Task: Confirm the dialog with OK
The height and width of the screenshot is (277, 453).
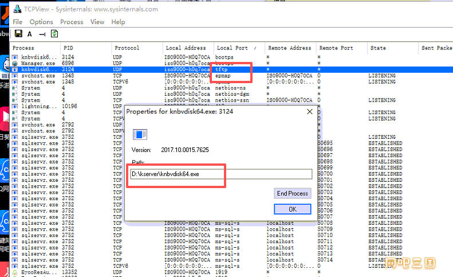Action: click(292, 209)
